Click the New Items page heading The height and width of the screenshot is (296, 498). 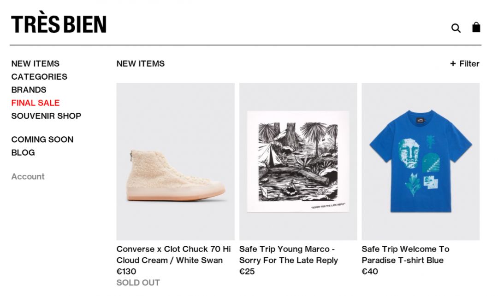(141, 64)
